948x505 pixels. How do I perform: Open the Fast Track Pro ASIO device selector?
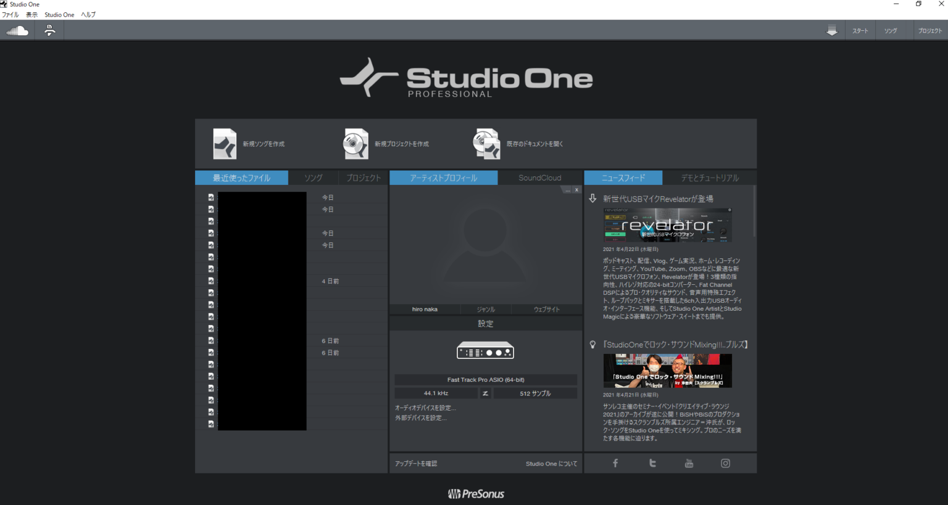tap(485, 379)
